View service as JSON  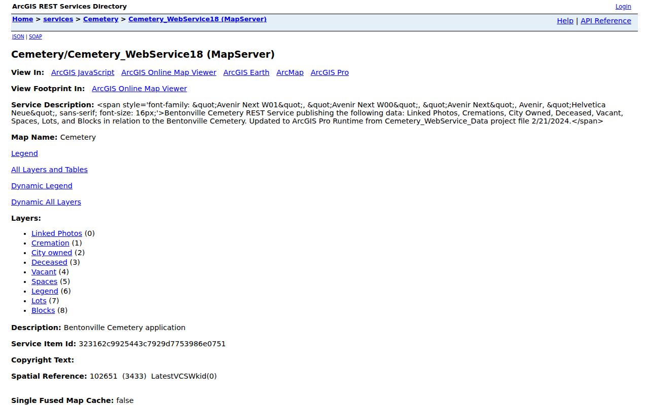tap(18, 36)
